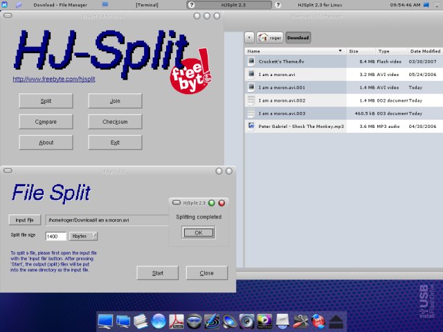Select I am a moron.avi.003 file
Screen dimensions: 443x332
tap(343, 113)
